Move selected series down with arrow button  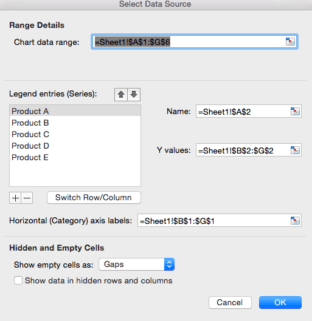click(x=134, y=95)
